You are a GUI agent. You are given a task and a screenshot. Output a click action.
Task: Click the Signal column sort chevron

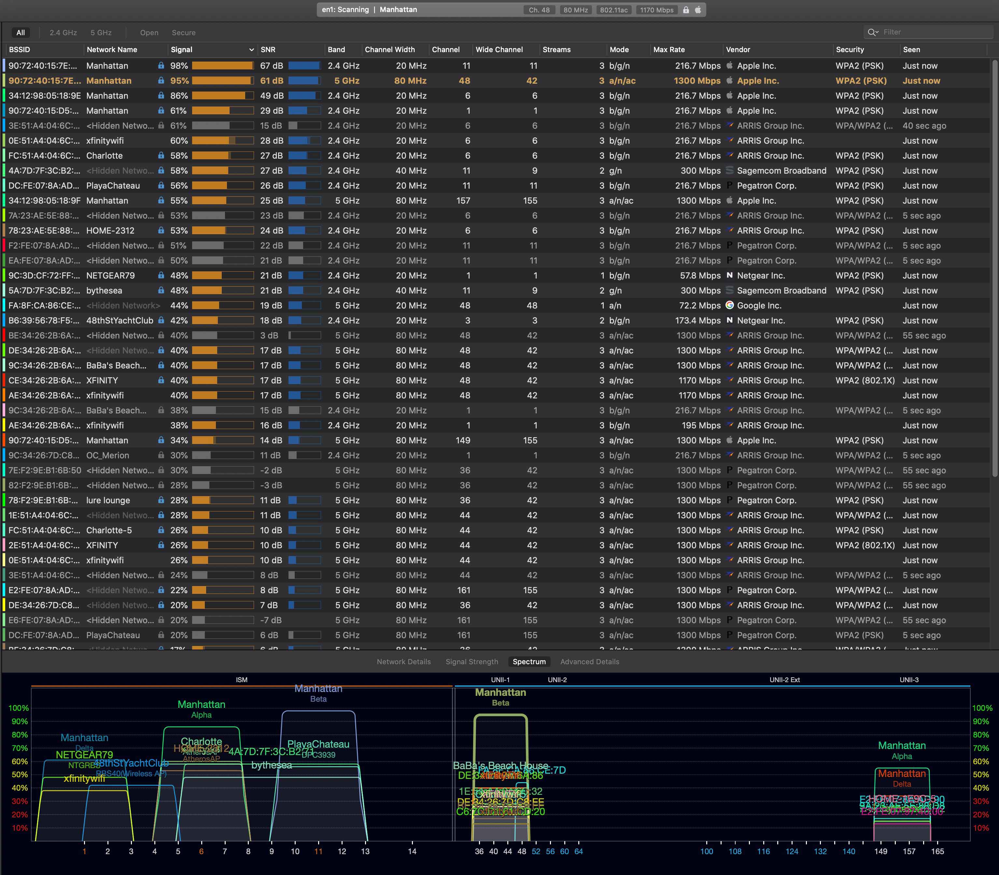pyautogui.click(x=251, y=50)
